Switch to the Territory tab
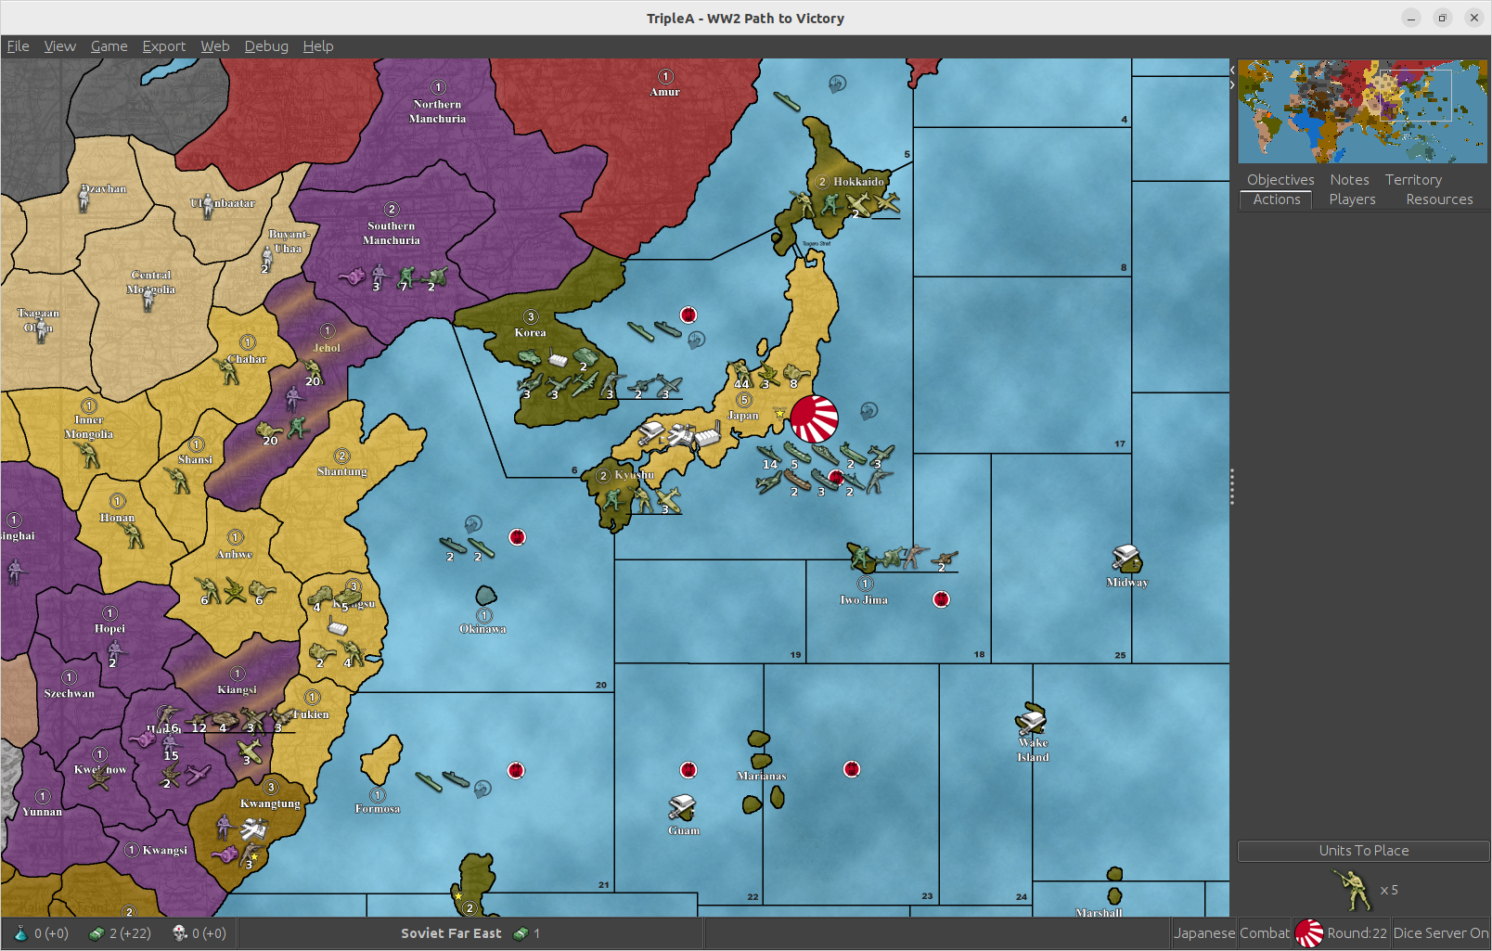1492x951 pixels. (1413, 180)
